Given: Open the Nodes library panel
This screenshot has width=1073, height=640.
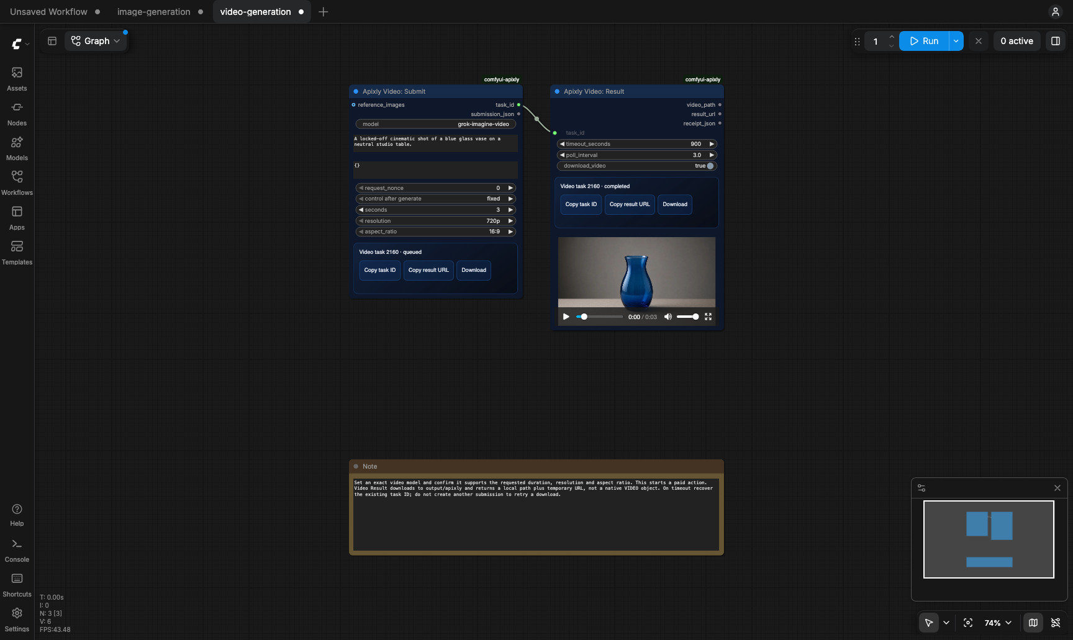Looking at the screenshot, I should 17,114.
